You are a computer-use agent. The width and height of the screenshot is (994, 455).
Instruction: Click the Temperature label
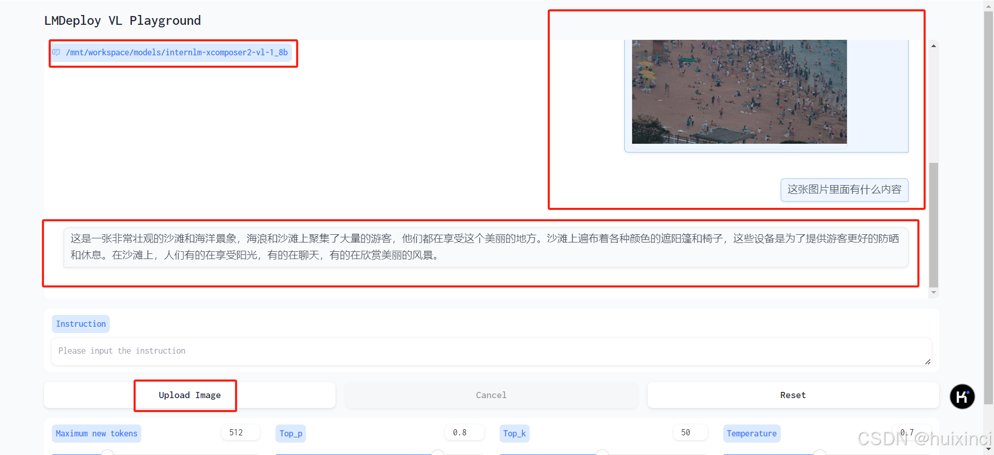[x=751, y=433]
